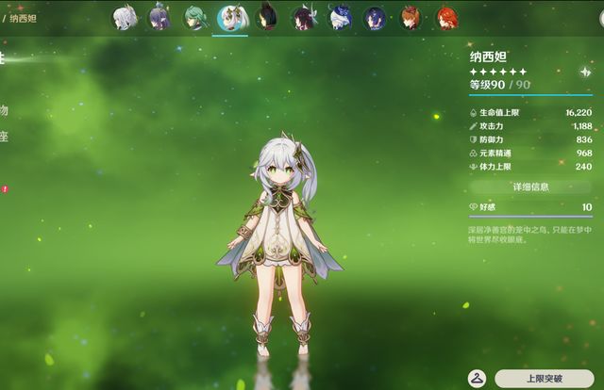Click the friendship level value 10
Image resolution: width=604 pixels, height=390 pixels.
[x=587, y=207]
